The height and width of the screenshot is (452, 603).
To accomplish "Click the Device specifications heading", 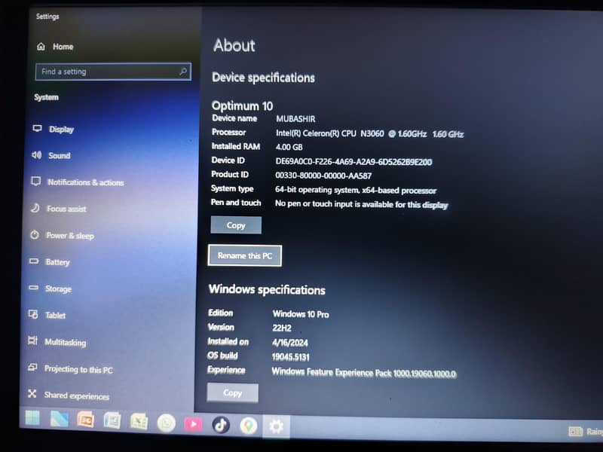I will point(263,78).
